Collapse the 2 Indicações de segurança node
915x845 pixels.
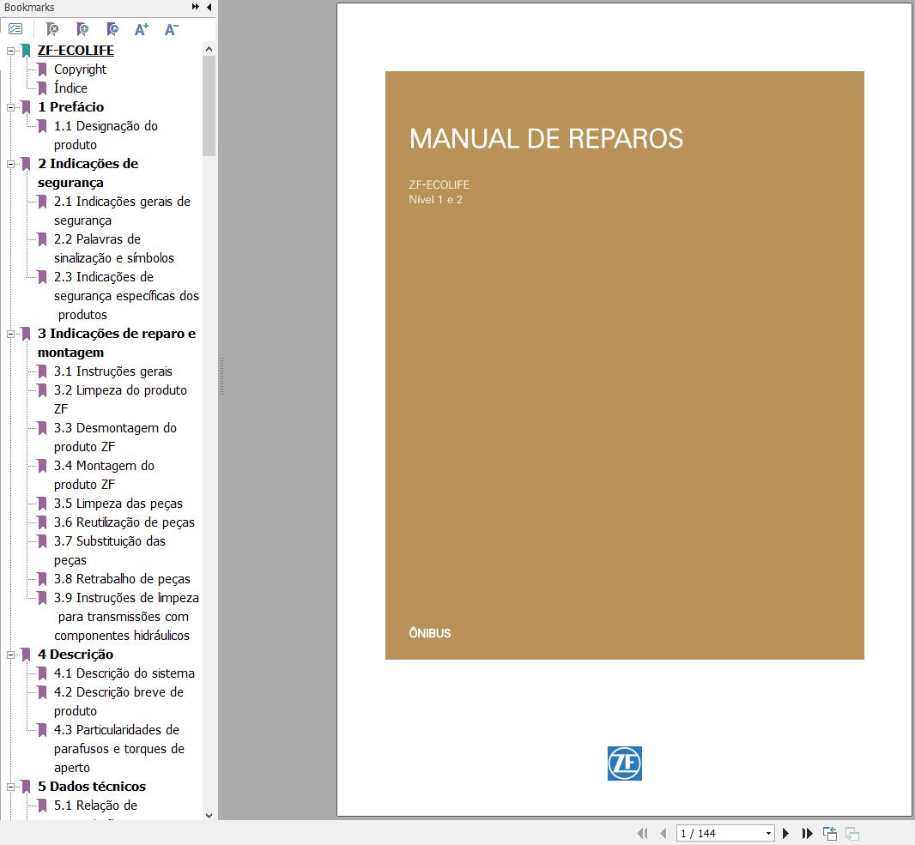pos(10,164)
